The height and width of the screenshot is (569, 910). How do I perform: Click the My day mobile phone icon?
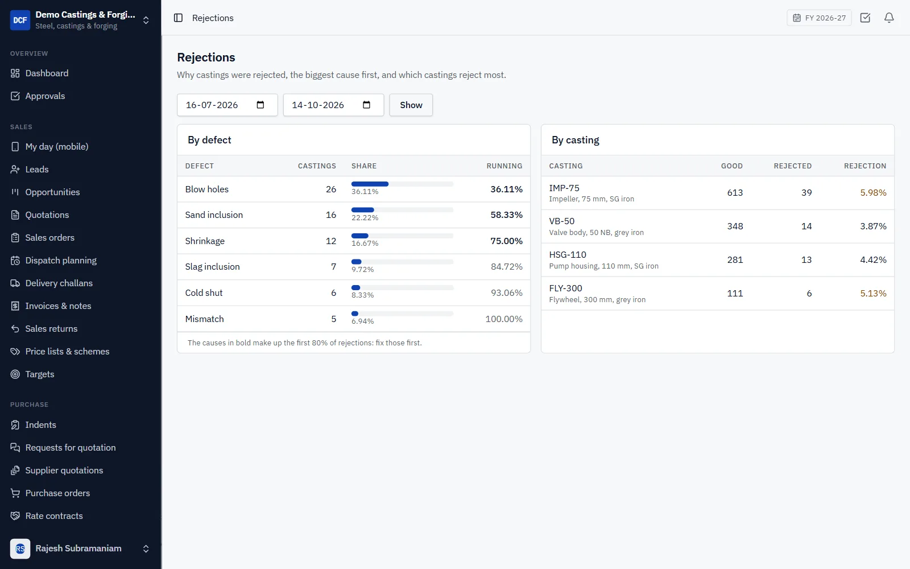click(x=15, y=147)
